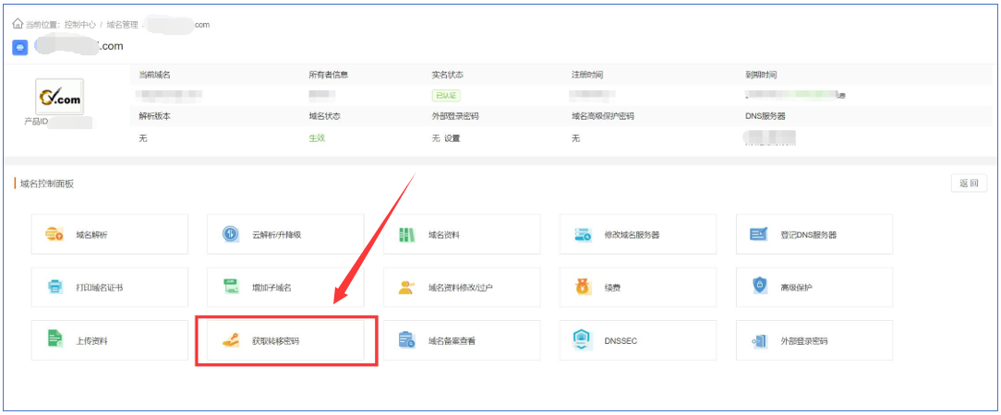
Task: Go to 域名管理 in breadcrumb
Action: (x=125, y=25)
